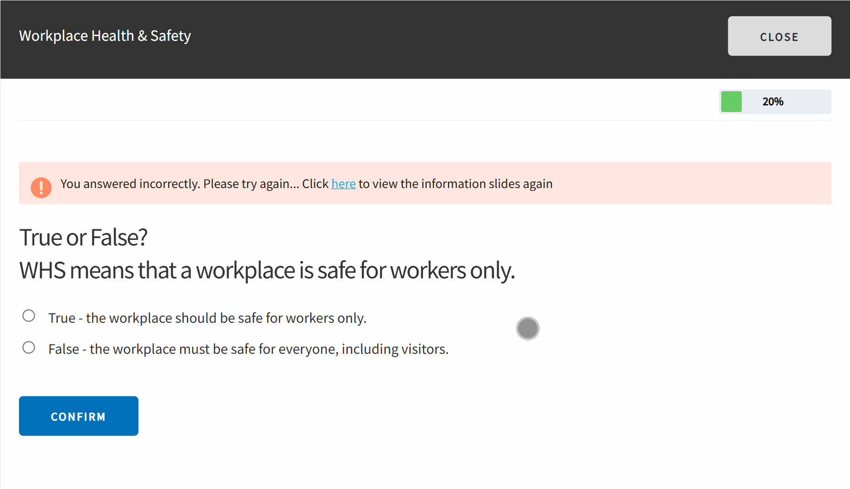
Task: Click the Workplace Health & Safety title
Action: tap(105, 36)
